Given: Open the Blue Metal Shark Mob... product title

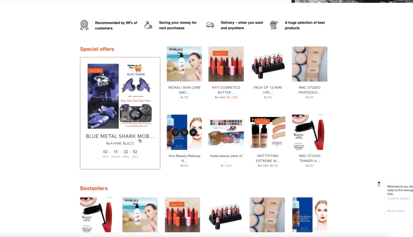Looking at the screenshot, I should [x=120, y=136].
